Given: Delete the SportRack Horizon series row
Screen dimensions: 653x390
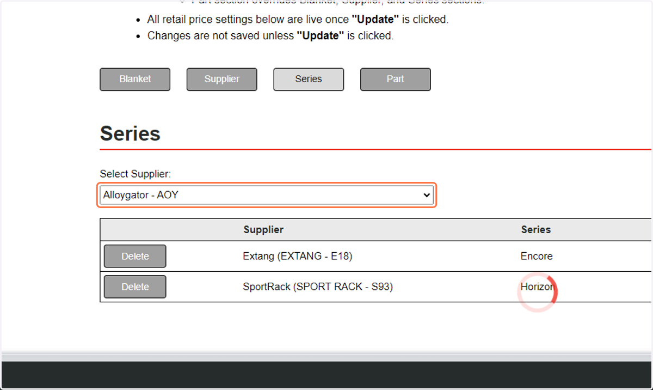Looking at the screenshot, I should [x=135, y=287].
